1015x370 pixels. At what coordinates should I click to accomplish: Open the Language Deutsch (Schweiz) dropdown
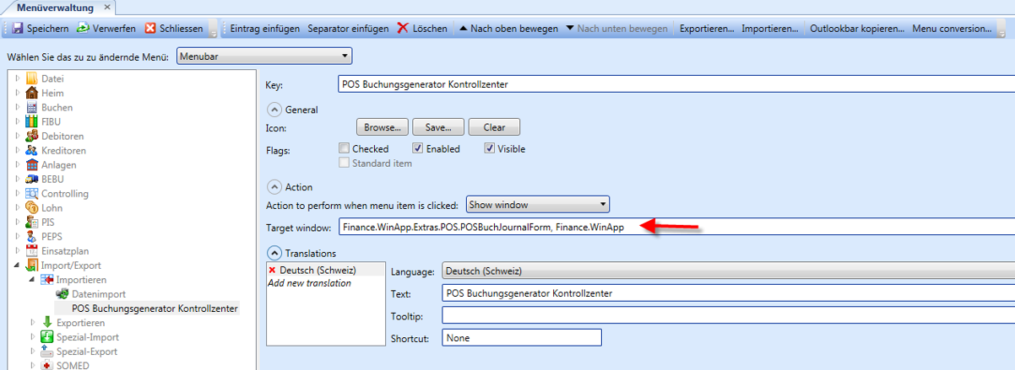click(728, 271)
